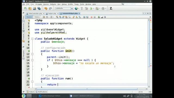Open the browser dropdown arrow beside the globe
The height and width of the screenshot is (98, 174).
(79, 8)
